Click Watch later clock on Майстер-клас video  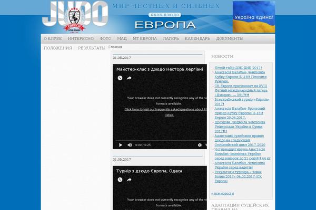120,78
